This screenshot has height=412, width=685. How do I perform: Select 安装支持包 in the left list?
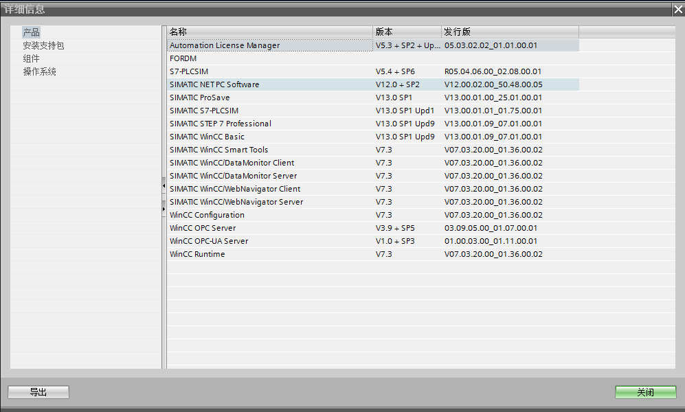point(43,45)
